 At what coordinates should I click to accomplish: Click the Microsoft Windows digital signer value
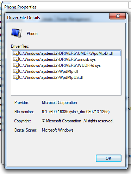click(58, 130)
